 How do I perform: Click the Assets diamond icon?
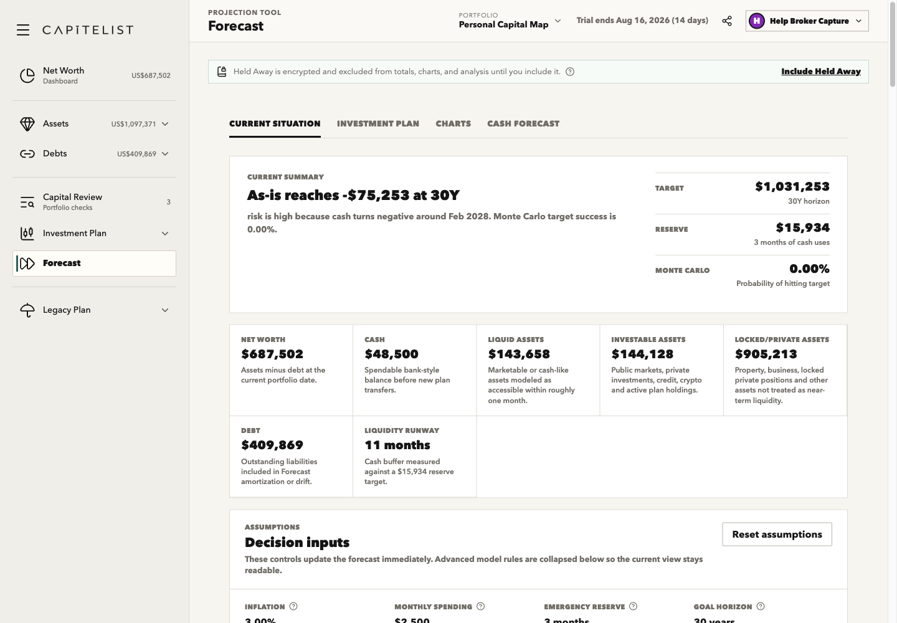pyautogui.click(x=27, y=124)
